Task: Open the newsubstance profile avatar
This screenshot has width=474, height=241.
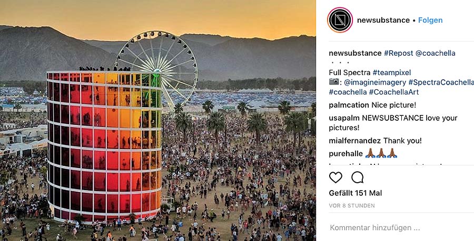Action: coord(340,20)
